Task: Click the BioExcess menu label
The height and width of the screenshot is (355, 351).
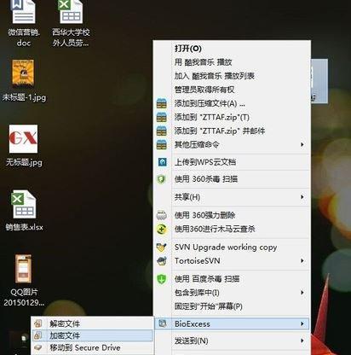Action: click(x=193, y=323)
